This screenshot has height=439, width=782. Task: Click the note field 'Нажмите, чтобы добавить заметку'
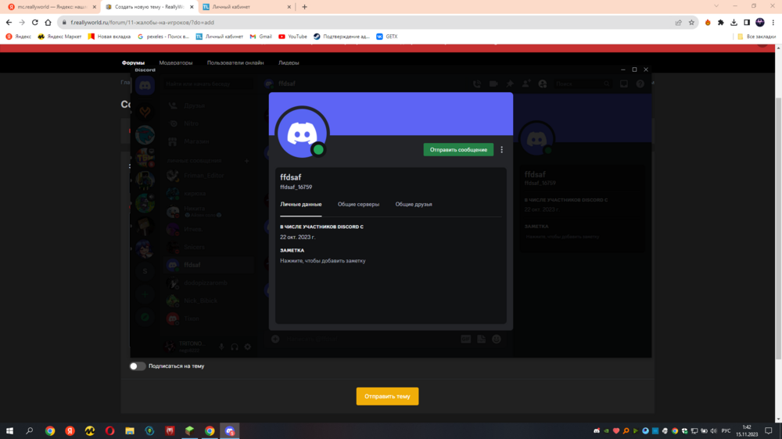(323, 261)
